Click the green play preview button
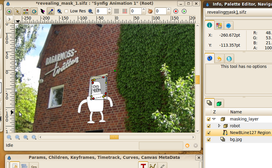Image resolution: width=272 pixels, height=168 pixels. [184, 11]
